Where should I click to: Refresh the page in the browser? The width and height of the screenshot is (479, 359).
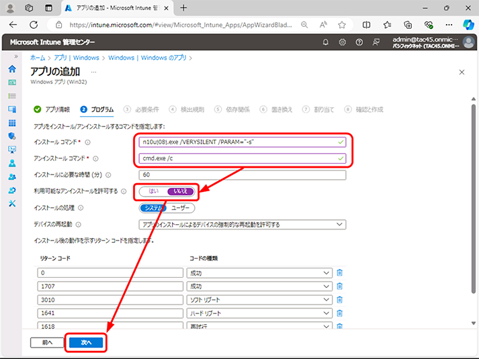(x=34, y=25)
